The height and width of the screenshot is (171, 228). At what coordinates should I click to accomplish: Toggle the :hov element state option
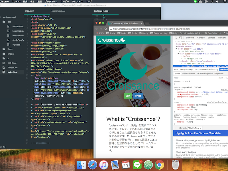coord(220,78)
